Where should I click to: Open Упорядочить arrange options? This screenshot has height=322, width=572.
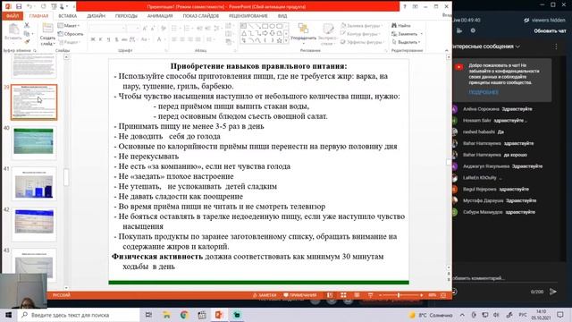(x=303, y=33)
